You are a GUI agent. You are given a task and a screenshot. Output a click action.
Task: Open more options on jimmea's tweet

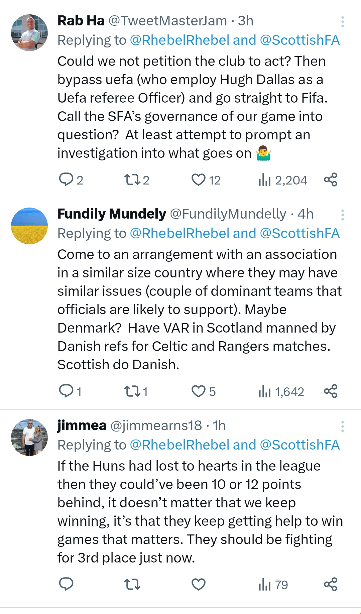(343, 426)
